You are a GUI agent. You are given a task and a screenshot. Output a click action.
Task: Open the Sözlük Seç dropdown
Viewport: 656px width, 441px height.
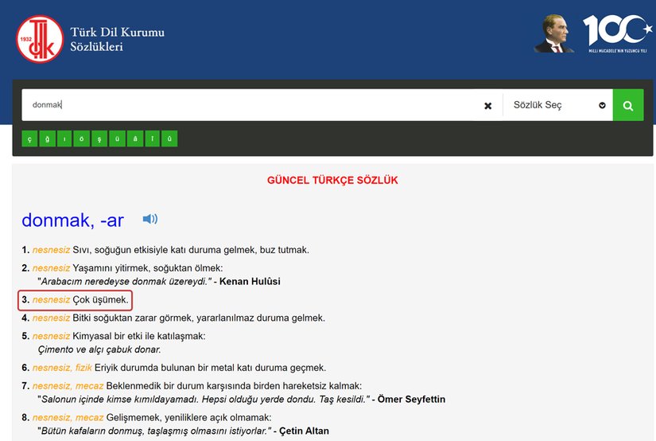point(557,105)
